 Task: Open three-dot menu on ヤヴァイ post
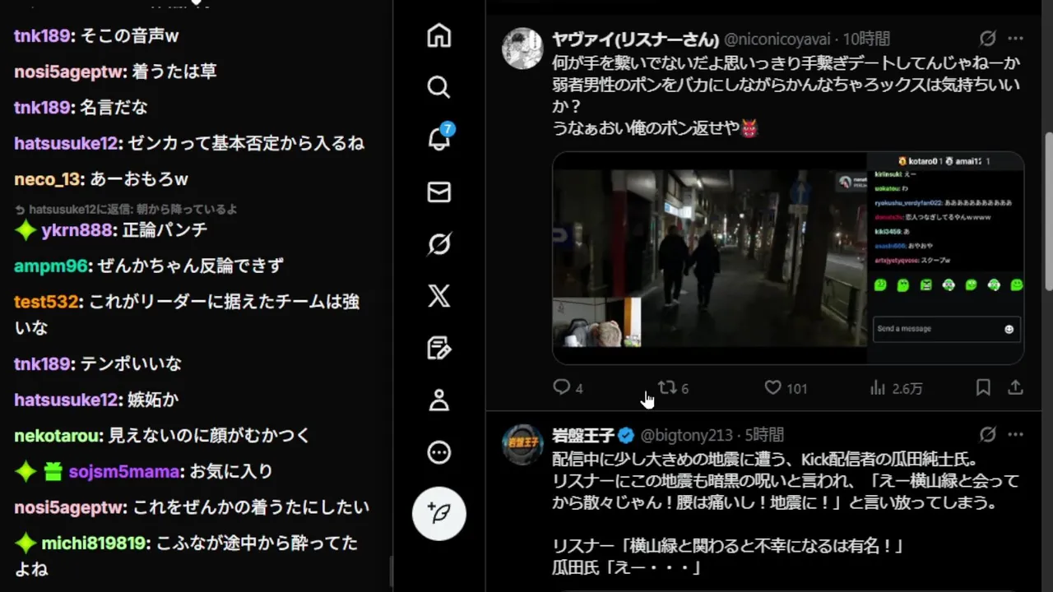click(1015, 39)
